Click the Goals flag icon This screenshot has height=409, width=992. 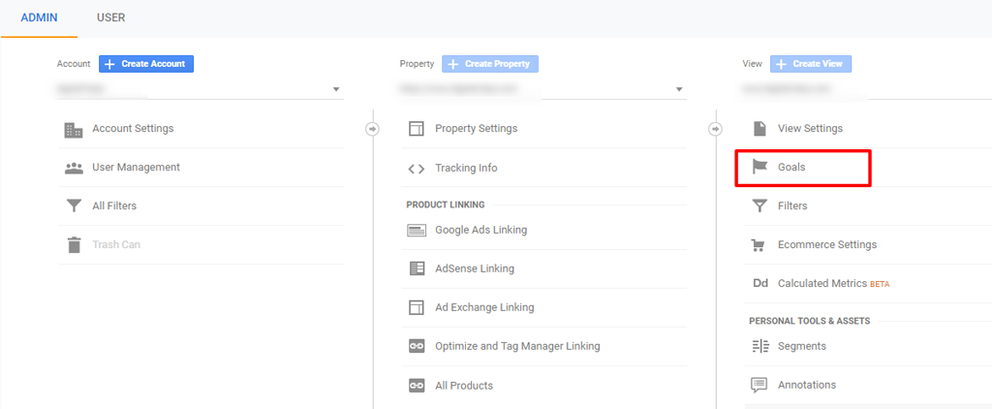(x=759, y=168)
